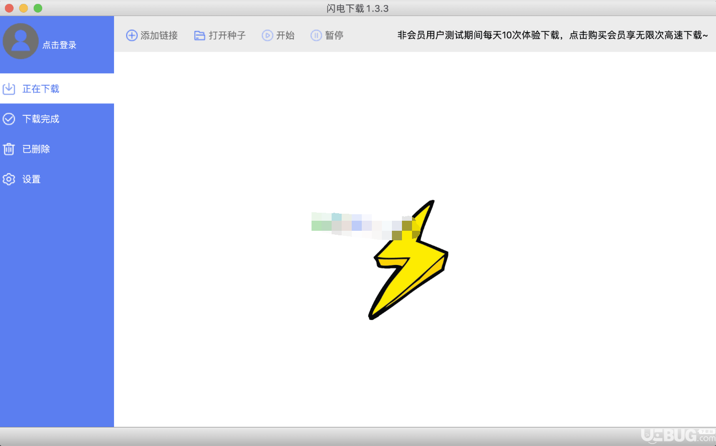Minimize window with yellow button
Viewport: 716px width, 446px height.
click(23, 8)
